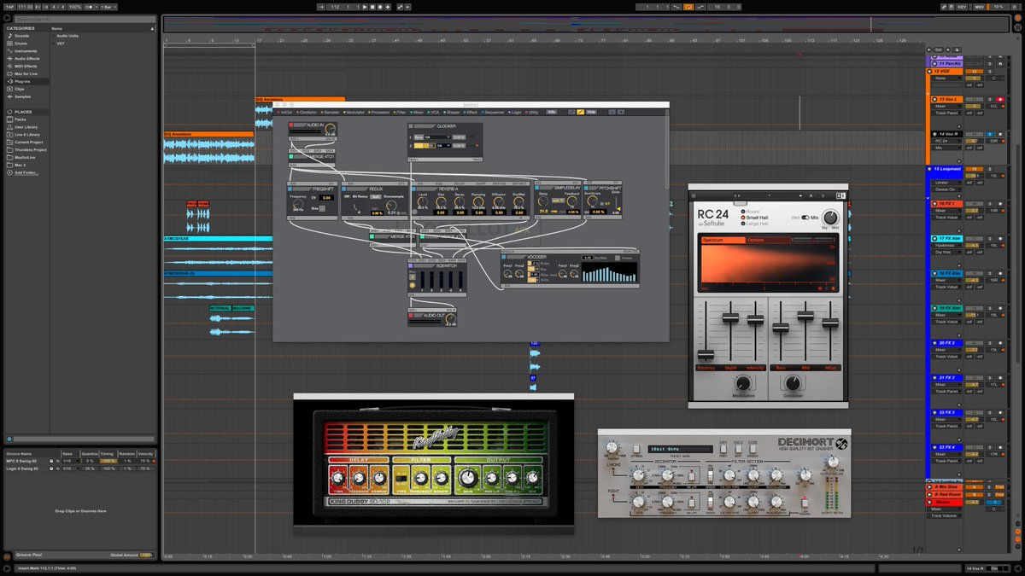Click the Freeze checkbox on VOCODER module
Viewport: 1025px width, 576px height.
pyautogui.click(x=618, y=258)
